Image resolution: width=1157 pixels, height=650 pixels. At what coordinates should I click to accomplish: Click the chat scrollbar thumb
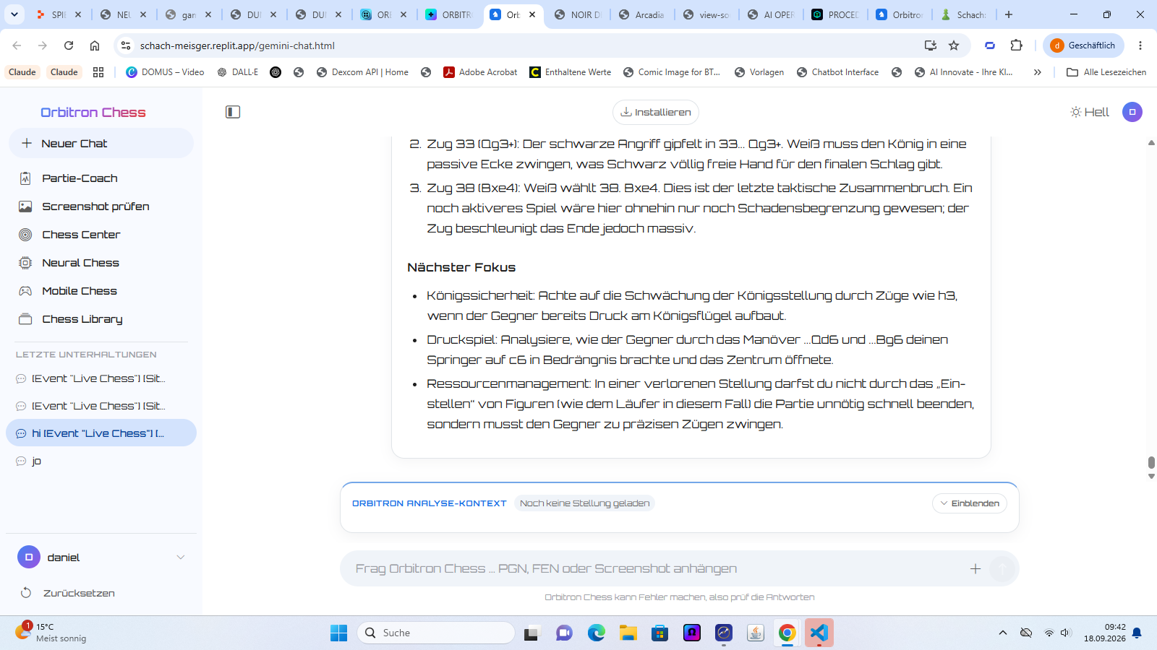pos(1151,462)
